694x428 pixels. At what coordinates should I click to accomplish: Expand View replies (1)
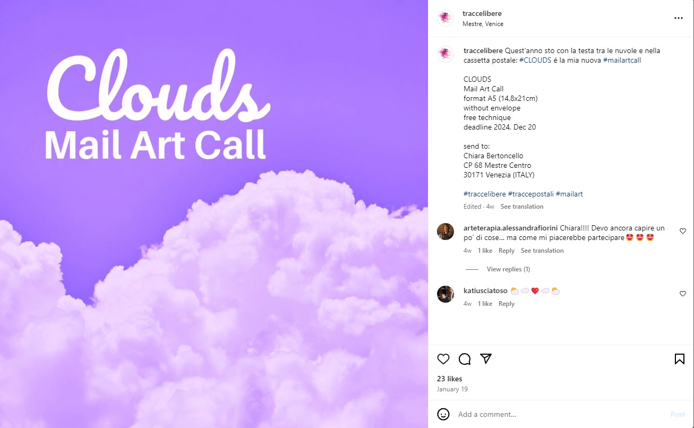click(x=508, y=269)
